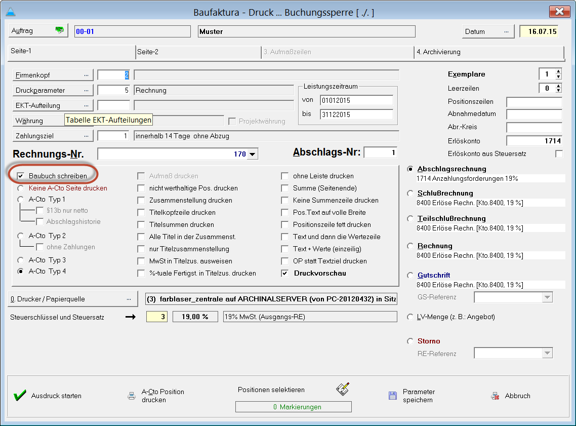Click the Abbruch cancel icon
The height and width of the screenshot is (426, 576).
495,396
